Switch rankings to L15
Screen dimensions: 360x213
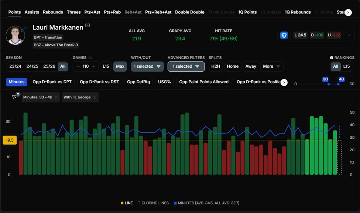346,67
